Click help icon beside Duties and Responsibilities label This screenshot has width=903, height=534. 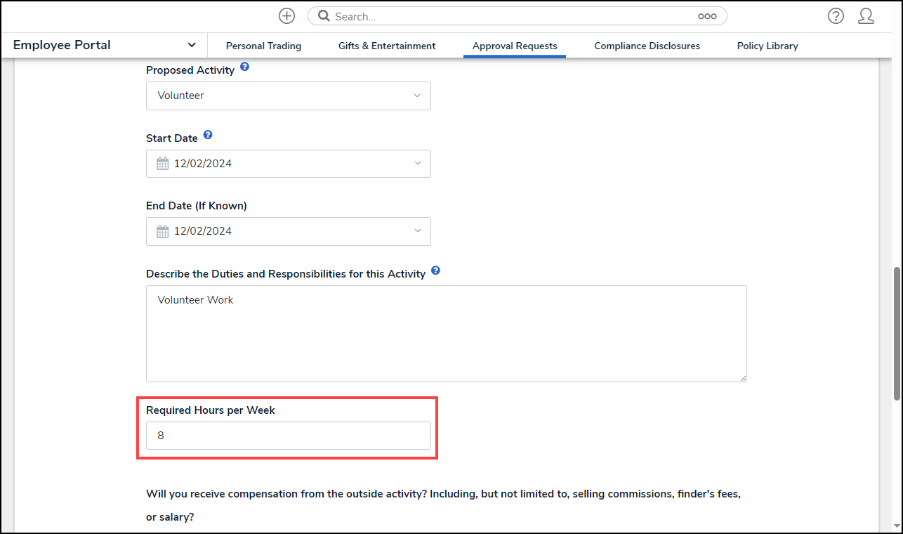click(x=435, y=271)
